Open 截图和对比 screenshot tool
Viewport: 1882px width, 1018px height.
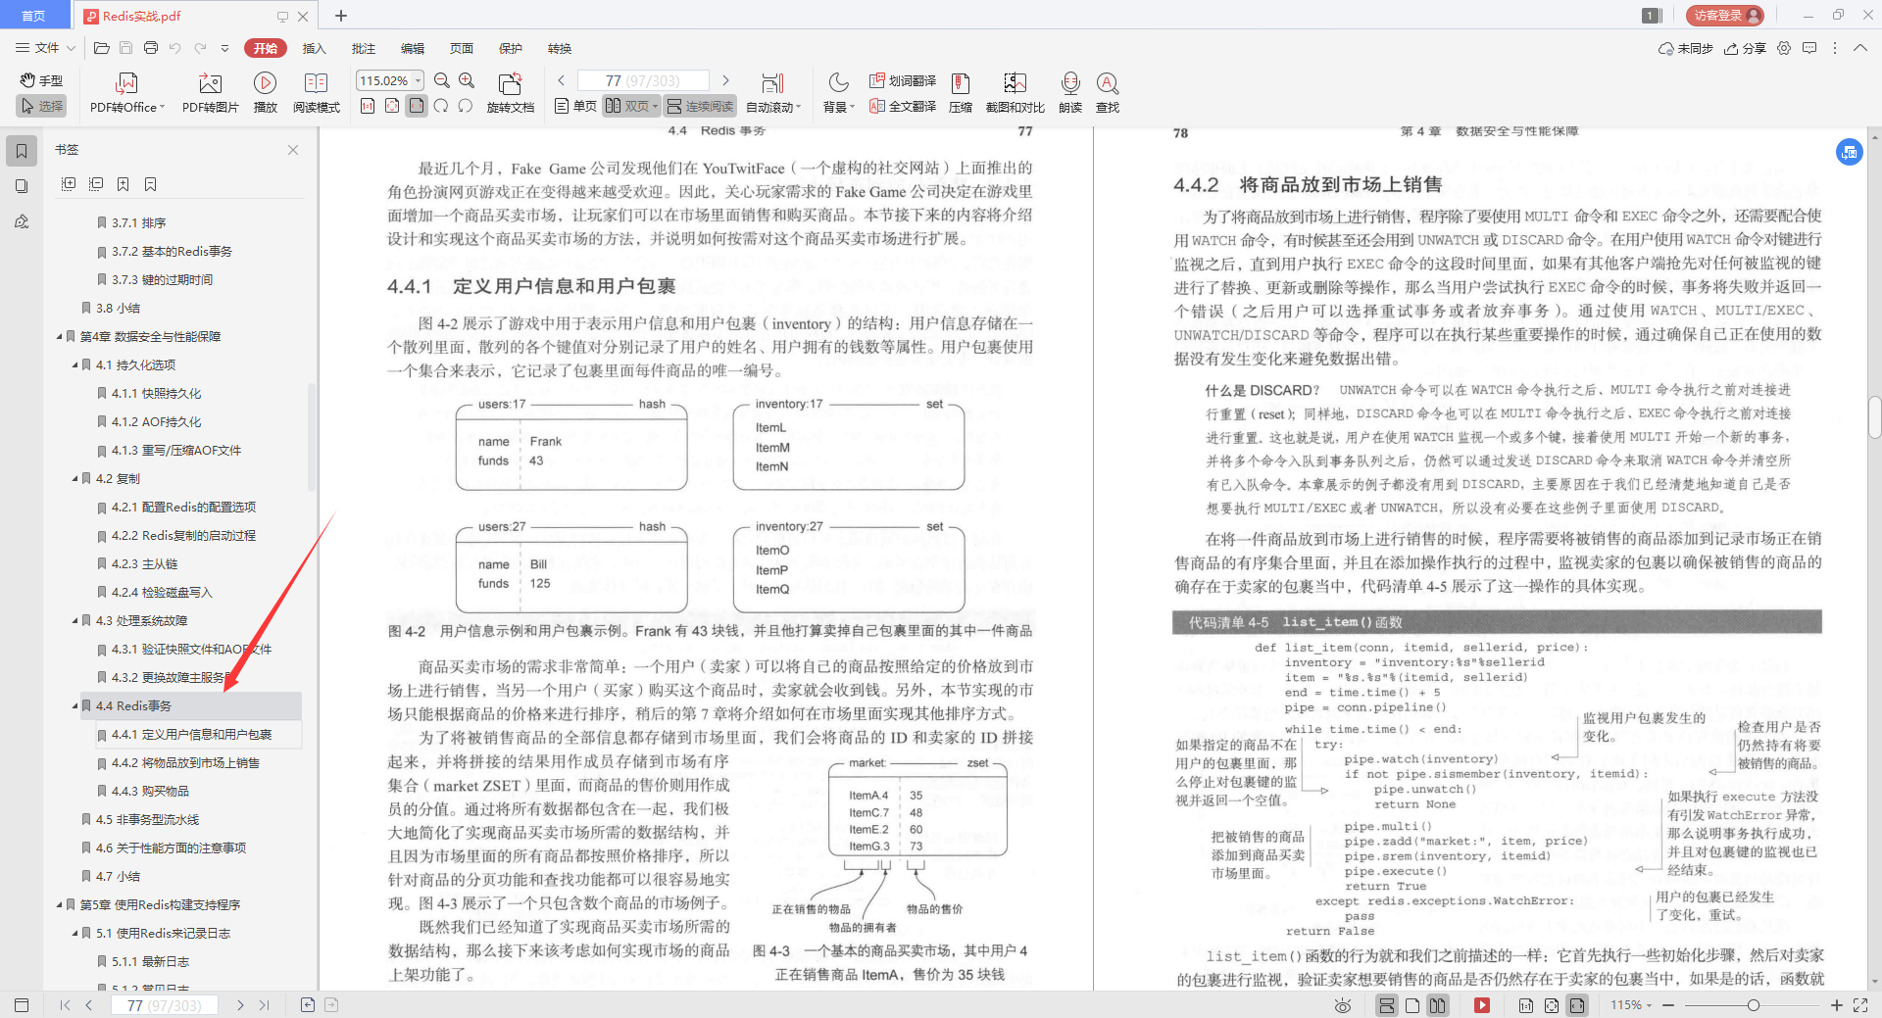pos(1015,93)
